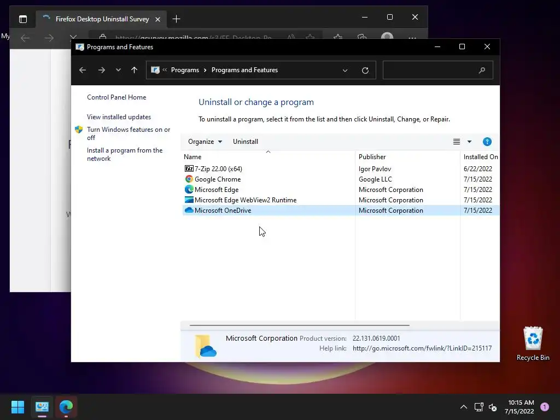Close the Firefox Desktop Uninstall Survey tab
Image resolution: width=560 pixels, height=420 pixels.
pos(158,19)
